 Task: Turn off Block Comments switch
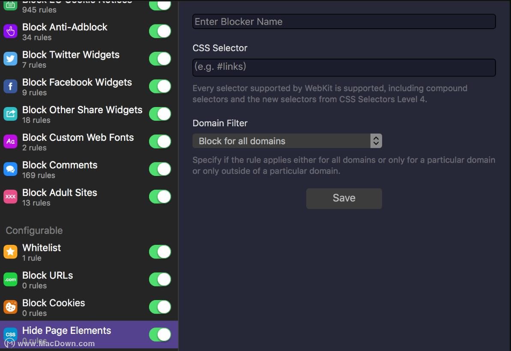click(x=160, y=170)
